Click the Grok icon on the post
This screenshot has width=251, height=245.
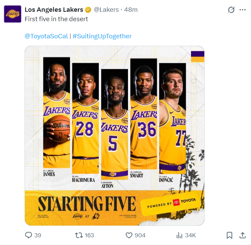[231, 10]
